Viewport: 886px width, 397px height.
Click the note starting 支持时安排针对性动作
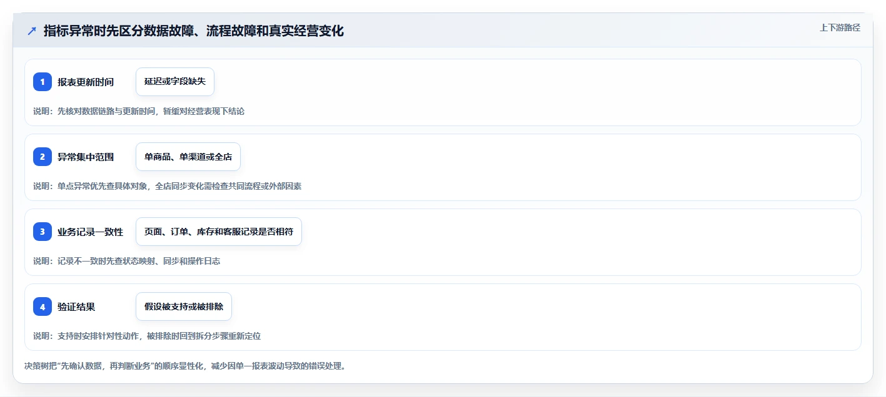click(147, 336)
